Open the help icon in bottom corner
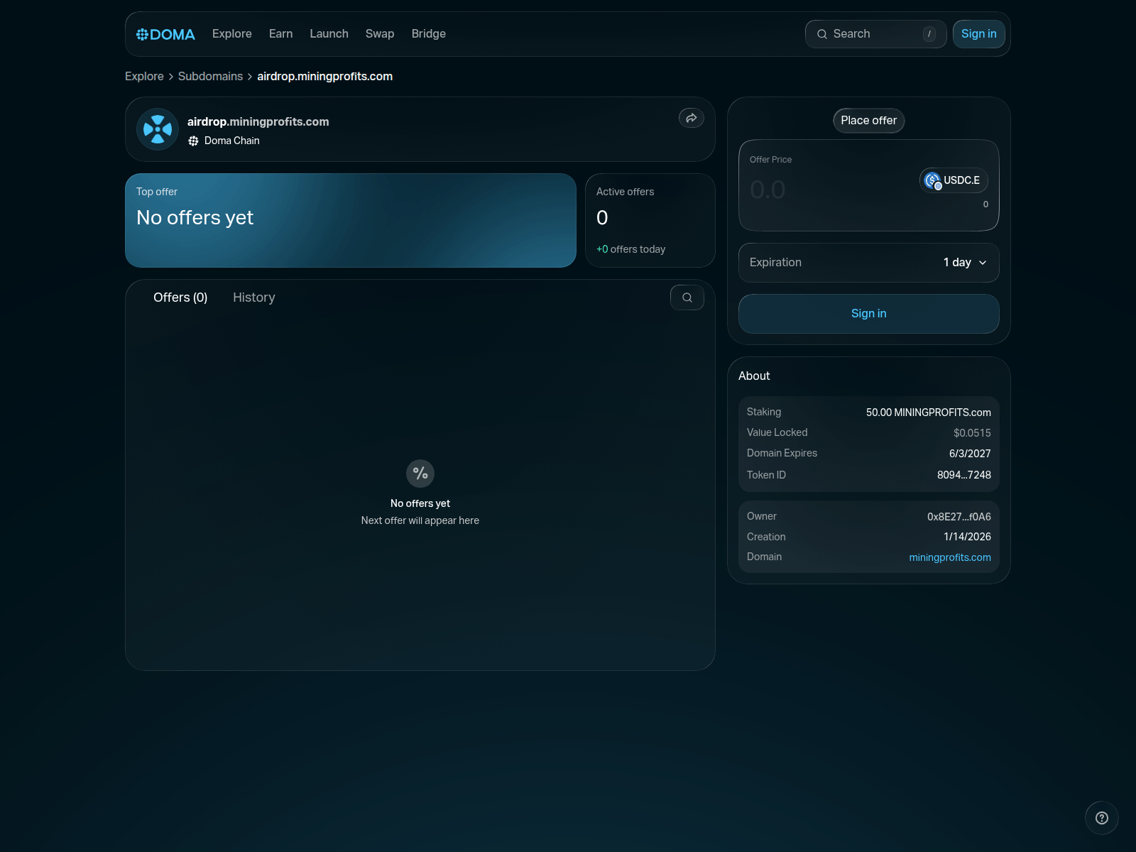 [1102, 817]
